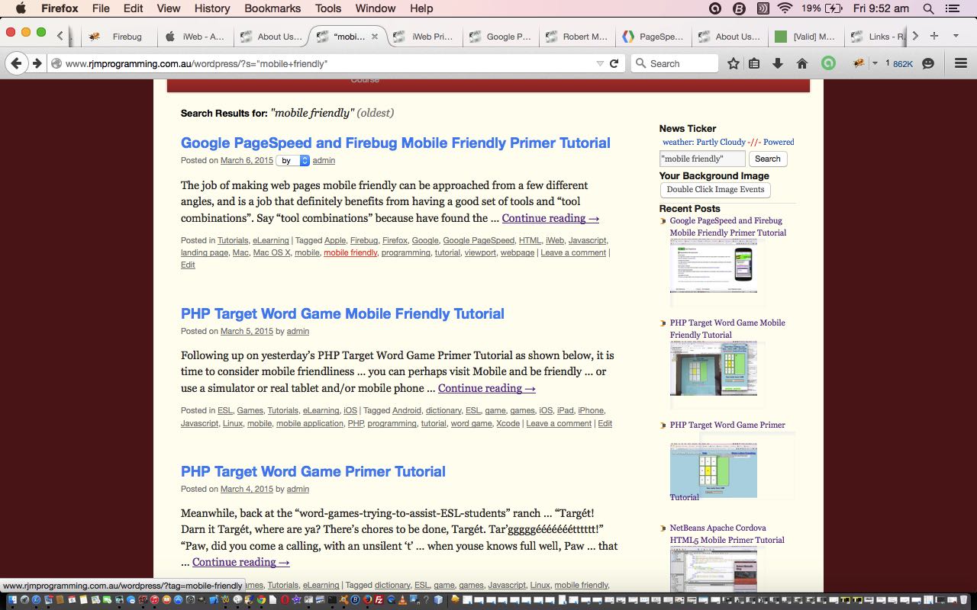977x610 pixels.
Task: Open the Google PageSpeed sidebar thumbnail image
Action: (714, 266)
